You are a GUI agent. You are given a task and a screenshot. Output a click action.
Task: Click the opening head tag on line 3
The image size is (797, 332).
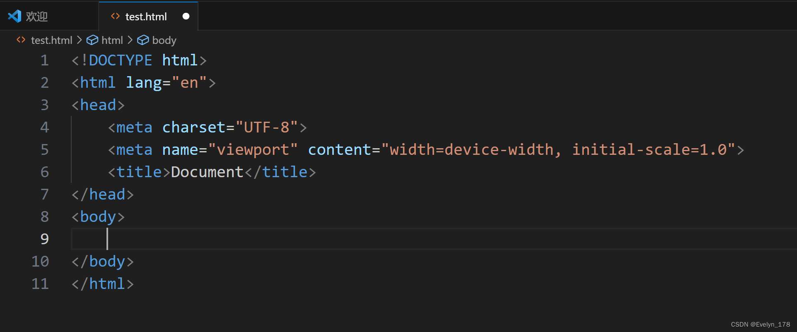(98, 105)
